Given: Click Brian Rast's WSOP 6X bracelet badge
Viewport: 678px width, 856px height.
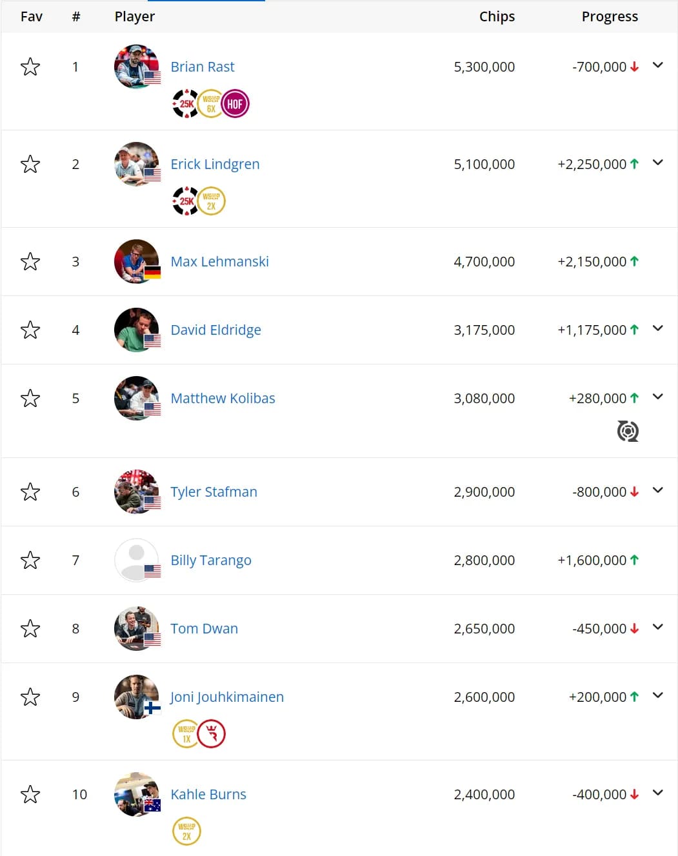Looking at the screenshot, I should click(x=211, y=104).
